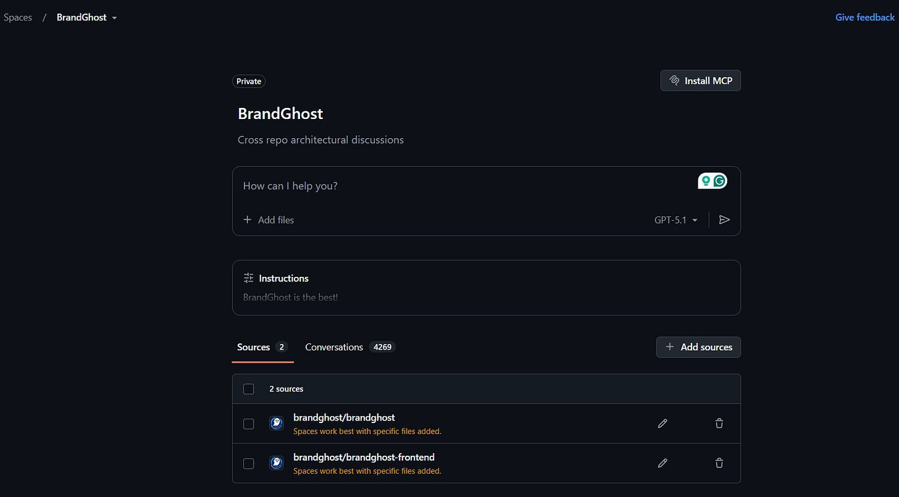Edit the brandghost/brandghost-frontend source with pencil icon

pyautogui.click(x=662, y=463)
